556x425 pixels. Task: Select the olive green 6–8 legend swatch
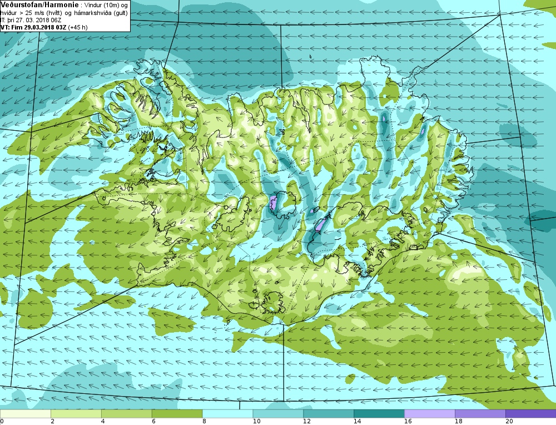177,414
